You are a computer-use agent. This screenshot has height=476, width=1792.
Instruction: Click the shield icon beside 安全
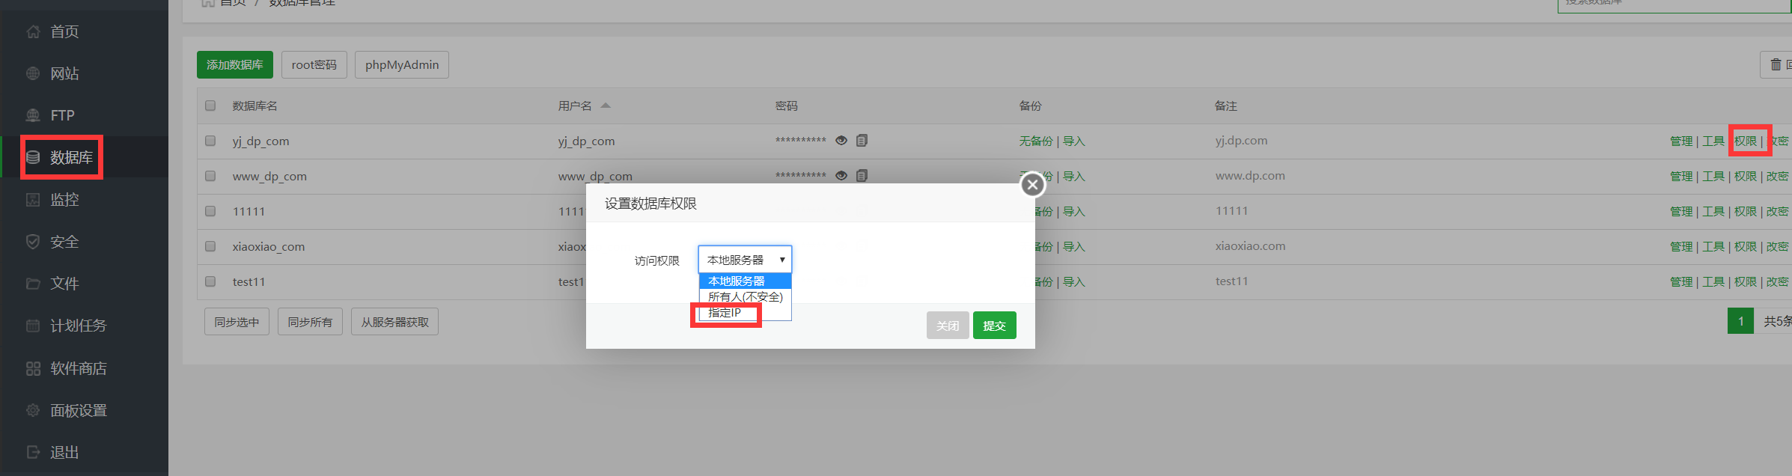click(x=33, y=242)
